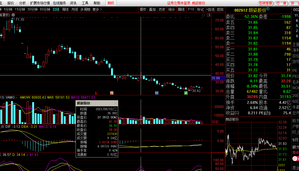299x171 pixels.
Task: Click the 复权 toolbar button
Action: tap(143, 9)
